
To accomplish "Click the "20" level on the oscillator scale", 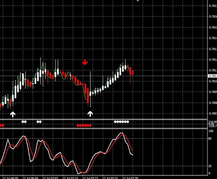I will coord(210,166).
